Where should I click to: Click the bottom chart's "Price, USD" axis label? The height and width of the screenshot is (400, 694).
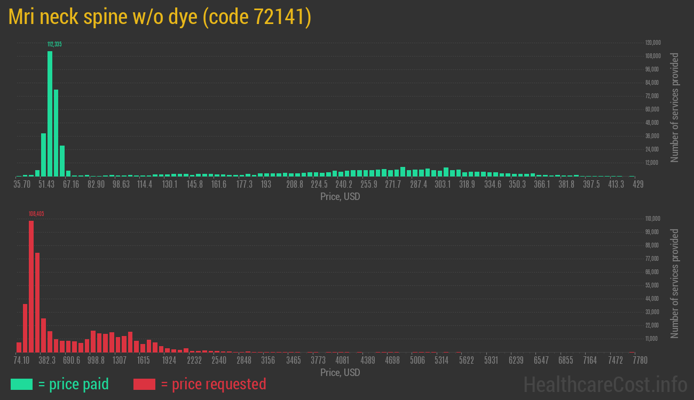point(340,372)
